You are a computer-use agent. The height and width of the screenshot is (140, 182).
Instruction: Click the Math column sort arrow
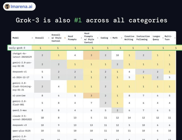click(x=122, y=38)
